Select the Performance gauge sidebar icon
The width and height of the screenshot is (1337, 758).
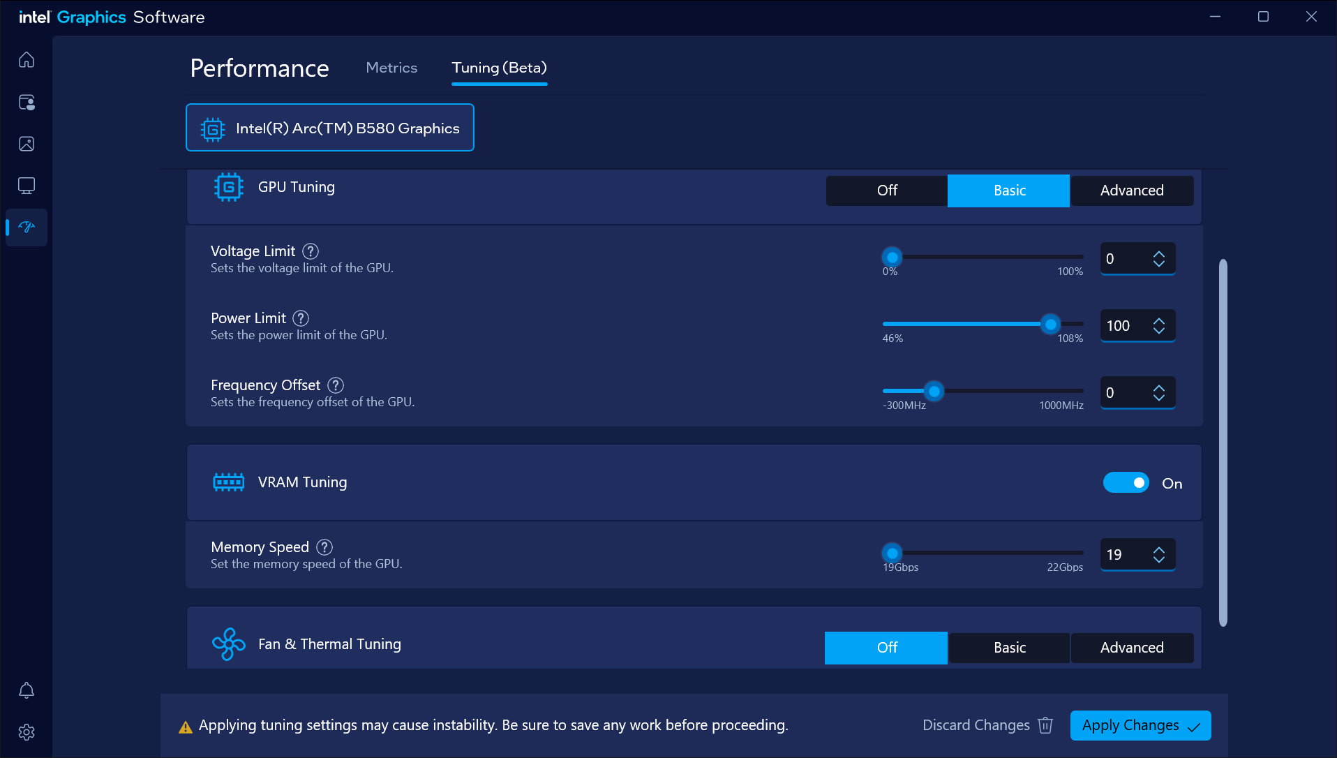tap(27, 227)
